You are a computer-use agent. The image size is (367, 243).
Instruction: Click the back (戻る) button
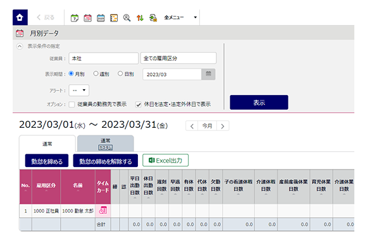46,17
